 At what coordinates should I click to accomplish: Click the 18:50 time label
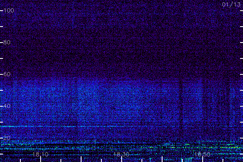click(202, 154)
